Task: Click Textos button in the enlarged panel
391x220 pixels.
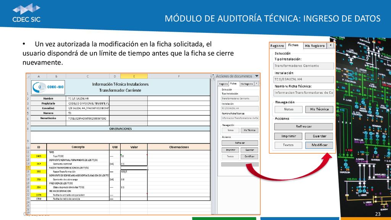Action: [288, 145]
